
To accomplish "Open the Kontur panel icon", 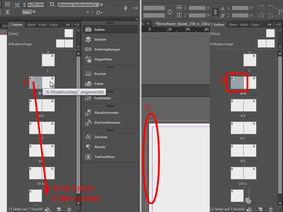I will (99, 73).
